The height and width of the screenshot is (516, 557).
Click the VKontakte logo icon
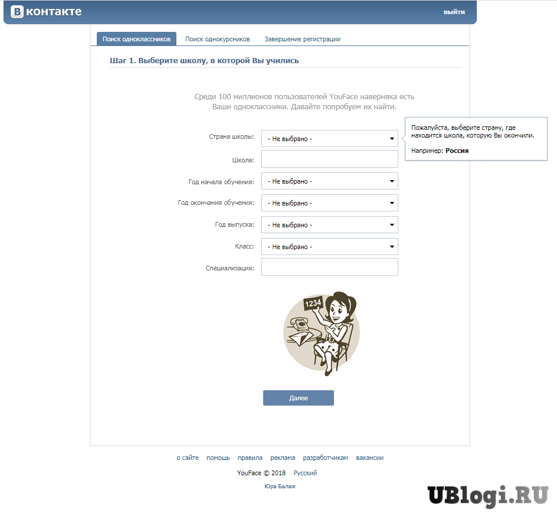click(17, 11)
